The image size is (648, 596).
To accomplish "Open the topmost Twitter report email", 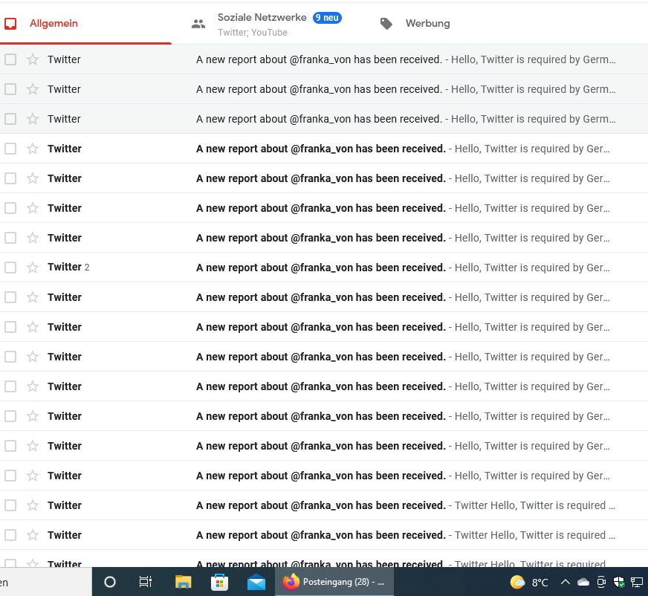I will point(324,59).
